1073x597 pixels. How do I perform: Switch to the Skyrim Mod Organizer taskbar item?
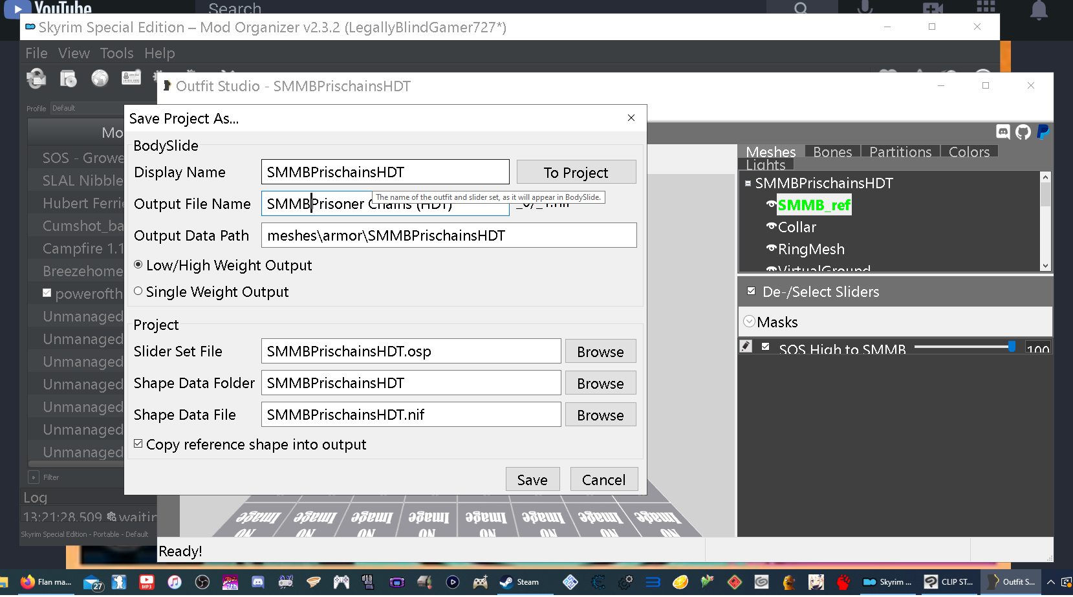(x=887, y=582)
